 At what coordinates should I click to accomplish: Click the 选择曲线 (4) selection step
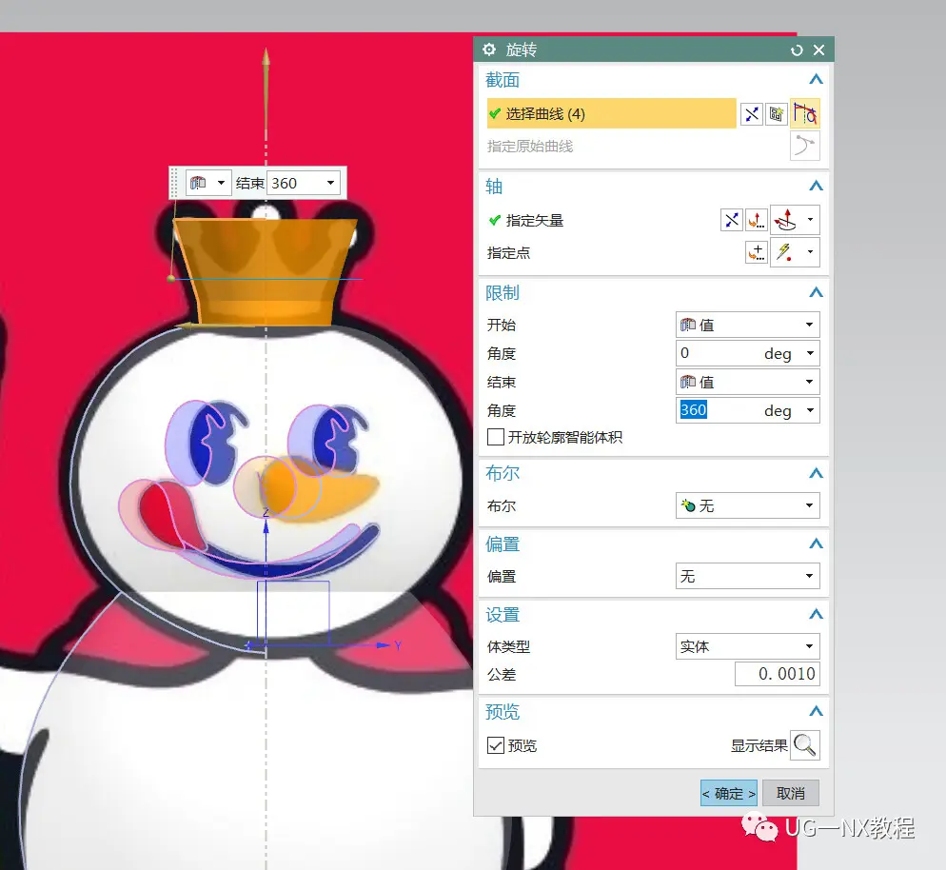coord(611,113)
